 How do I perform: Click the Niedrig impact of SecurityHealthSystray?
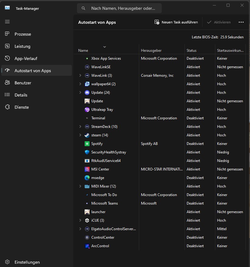223,152
